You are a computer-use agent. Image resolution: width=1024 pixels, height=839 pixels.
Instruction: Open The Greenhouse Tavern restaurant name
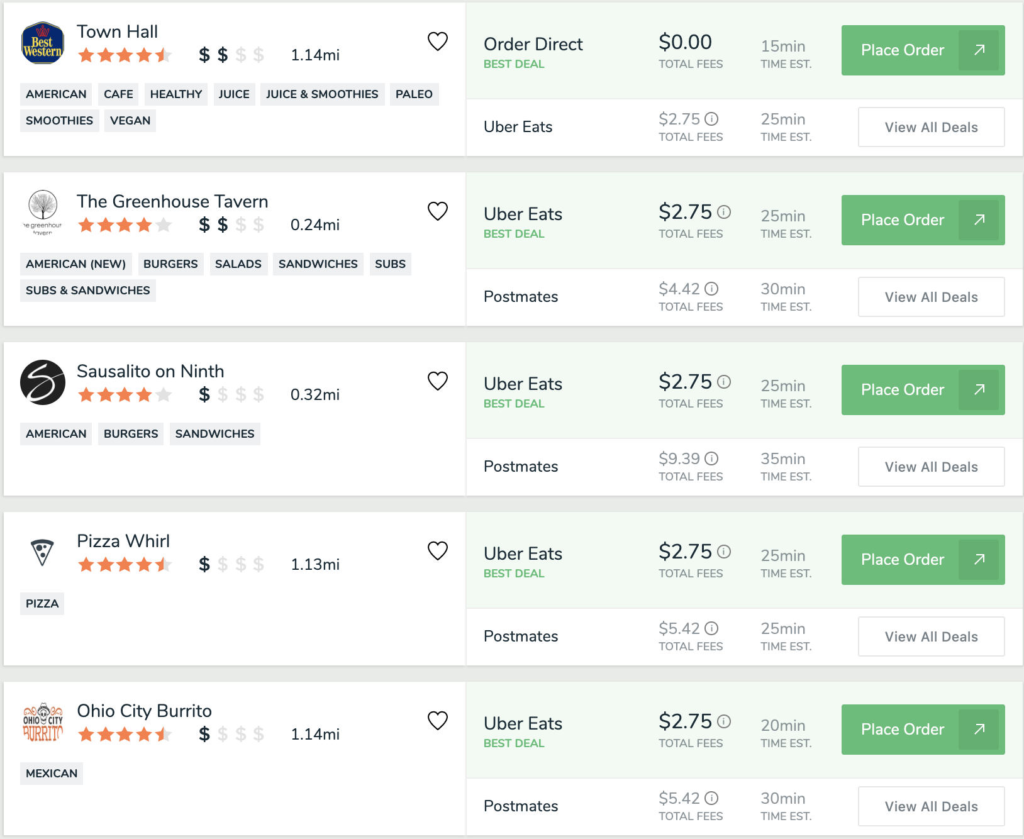click(x=172, y=201)
